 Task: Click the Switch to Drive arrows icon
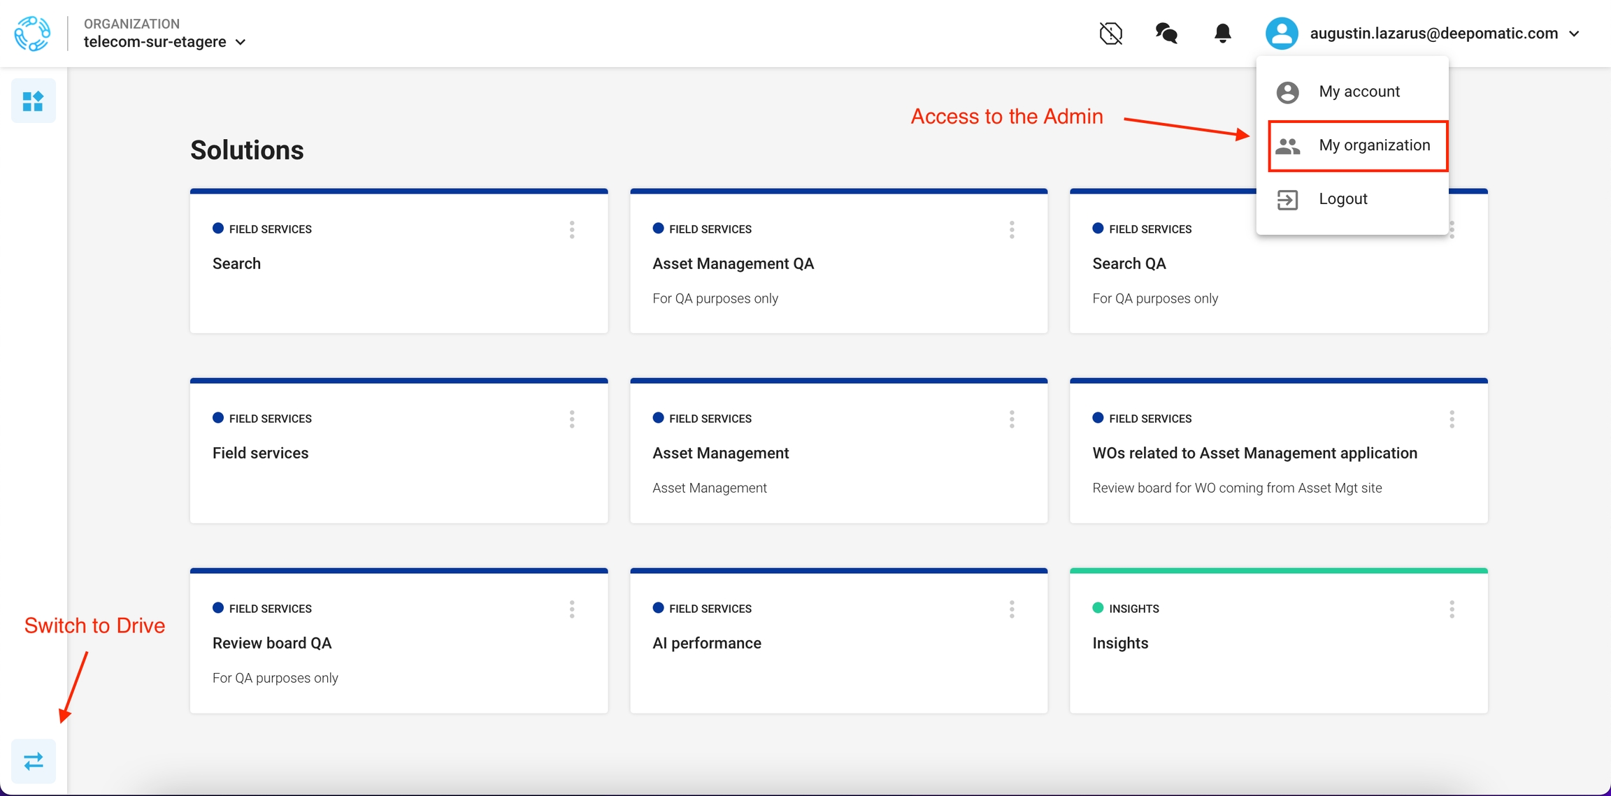click(x=33, y=760)
